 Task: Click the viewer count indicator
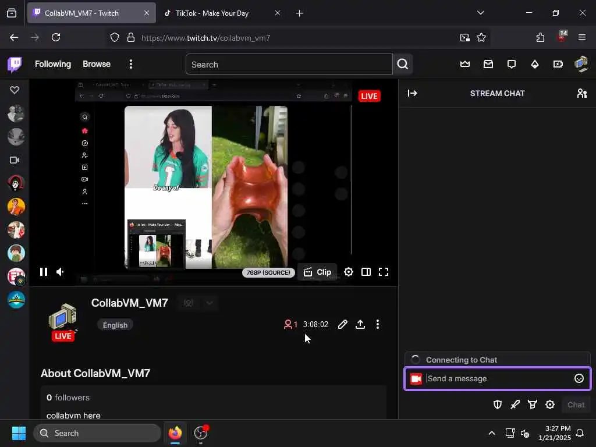[291, 324]
